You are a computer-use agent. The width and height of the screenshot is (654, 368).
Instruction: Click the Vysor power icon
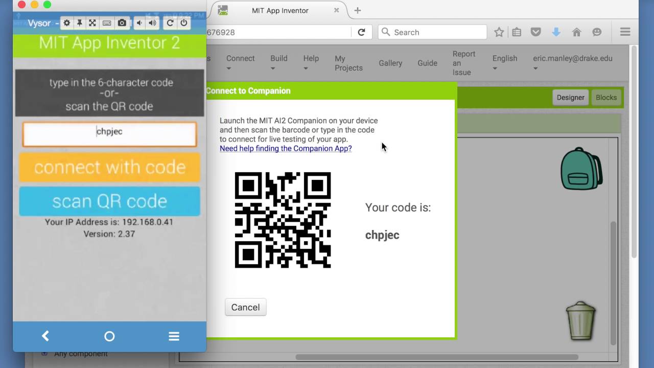click(x=184, y=23)
